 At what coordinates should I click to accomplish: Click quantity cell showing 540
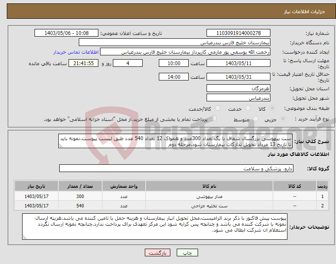click(x=80, y=206)
